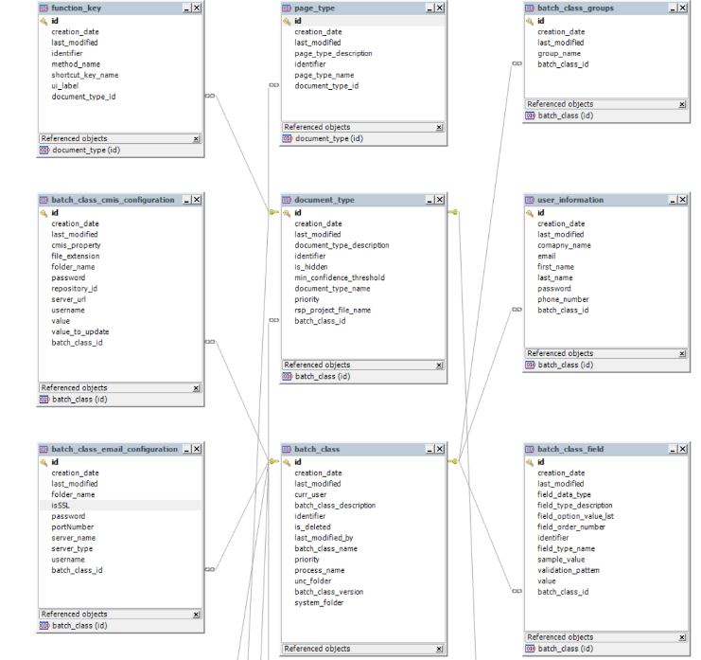
Task: Select min_confidence_threshold column in document_type
Action: (340, 277)
